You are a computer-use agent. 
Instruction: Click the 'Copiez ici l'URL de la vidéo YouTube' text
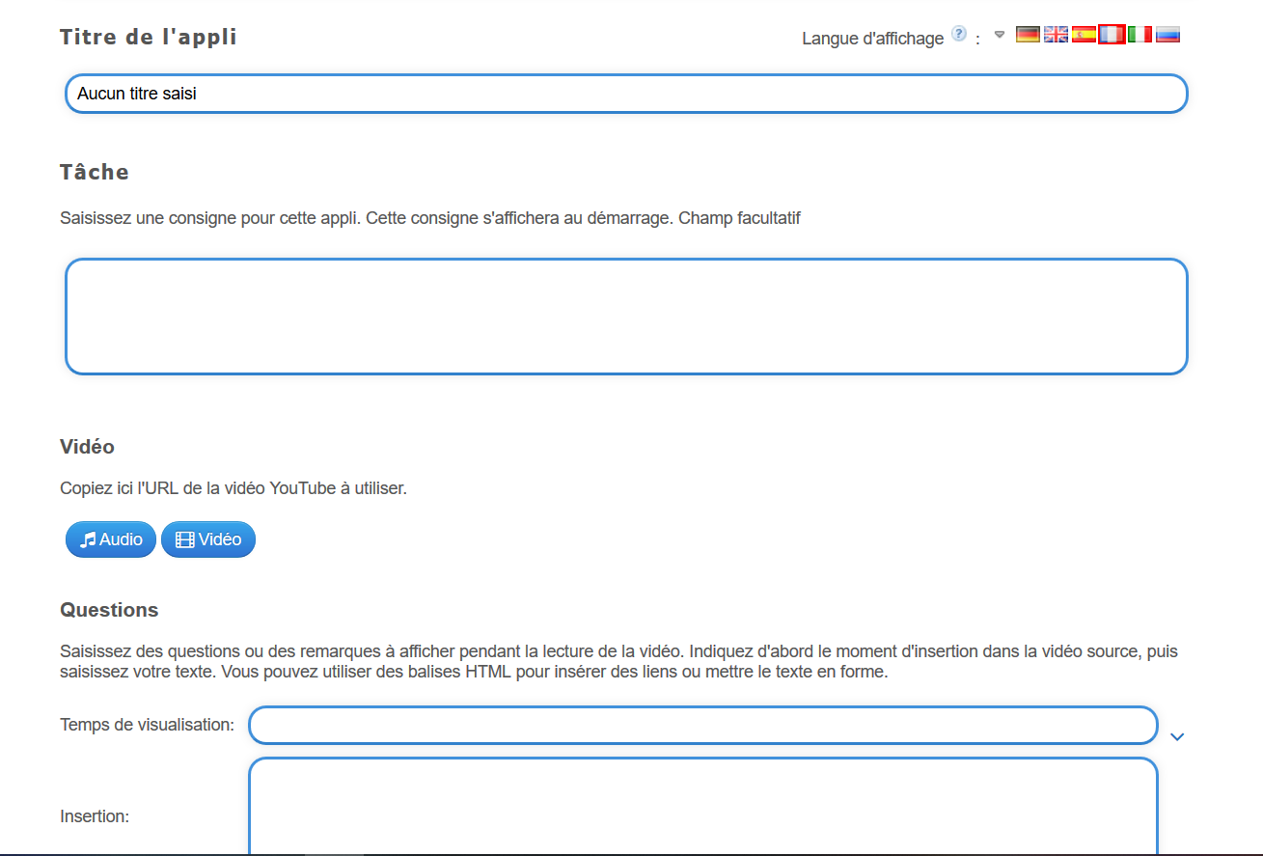tap(233, 488)
